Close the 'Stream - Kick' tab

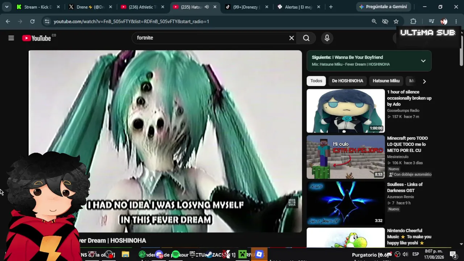click(58, 7)
